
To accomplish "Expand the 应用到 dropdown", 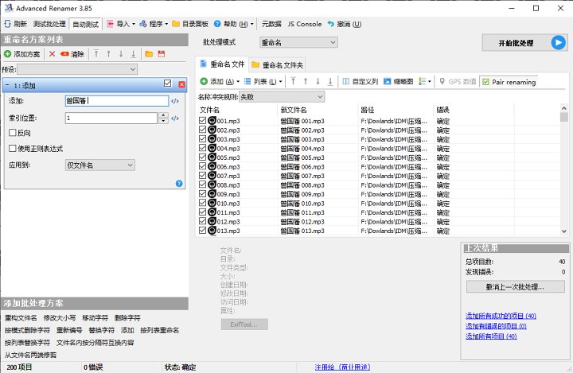I will coord(99,165).
